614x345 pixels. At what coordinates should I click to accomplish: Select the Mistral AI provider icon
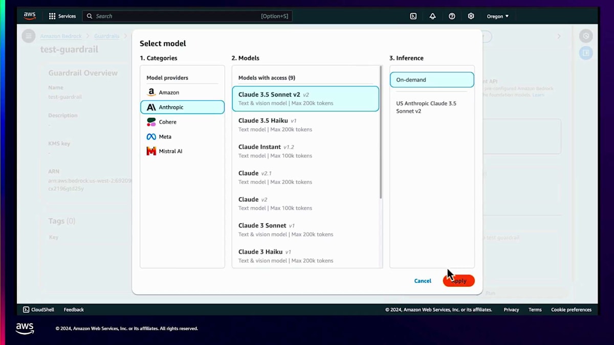coord(151,151)
